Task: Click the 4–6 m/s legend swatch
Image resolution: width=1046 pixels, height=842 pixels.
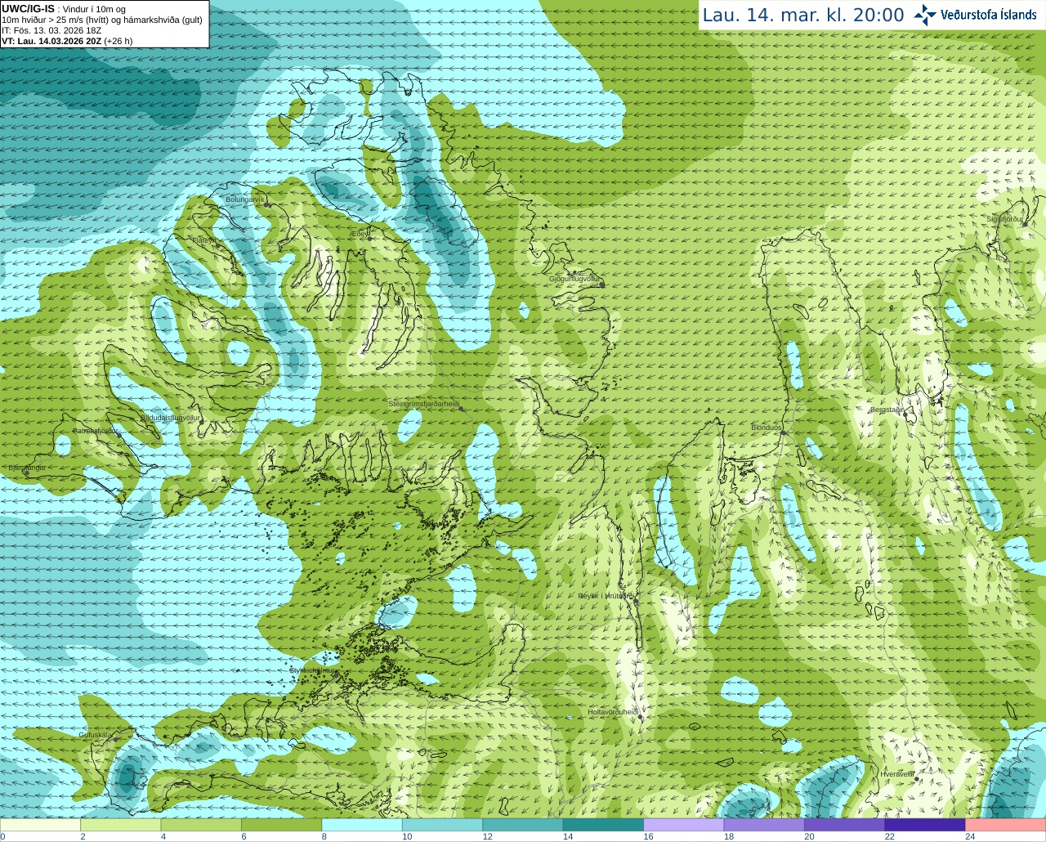Action: [201, 825]
